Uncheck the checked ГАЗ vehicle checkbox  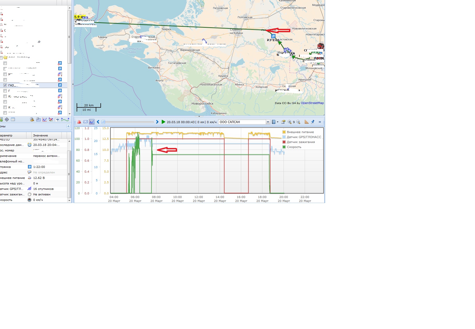point(5,85)
